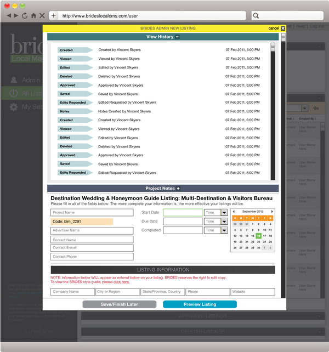
Task: Click the Completed date input box
Action: point(183,230)
